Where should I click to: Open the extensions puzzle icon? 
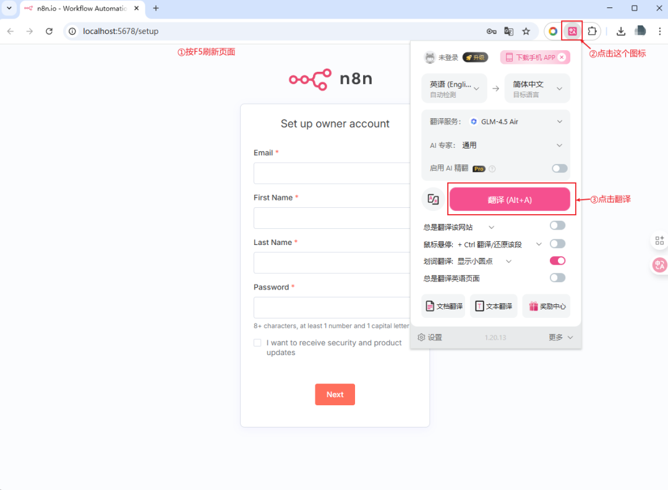tap(592, 31)
